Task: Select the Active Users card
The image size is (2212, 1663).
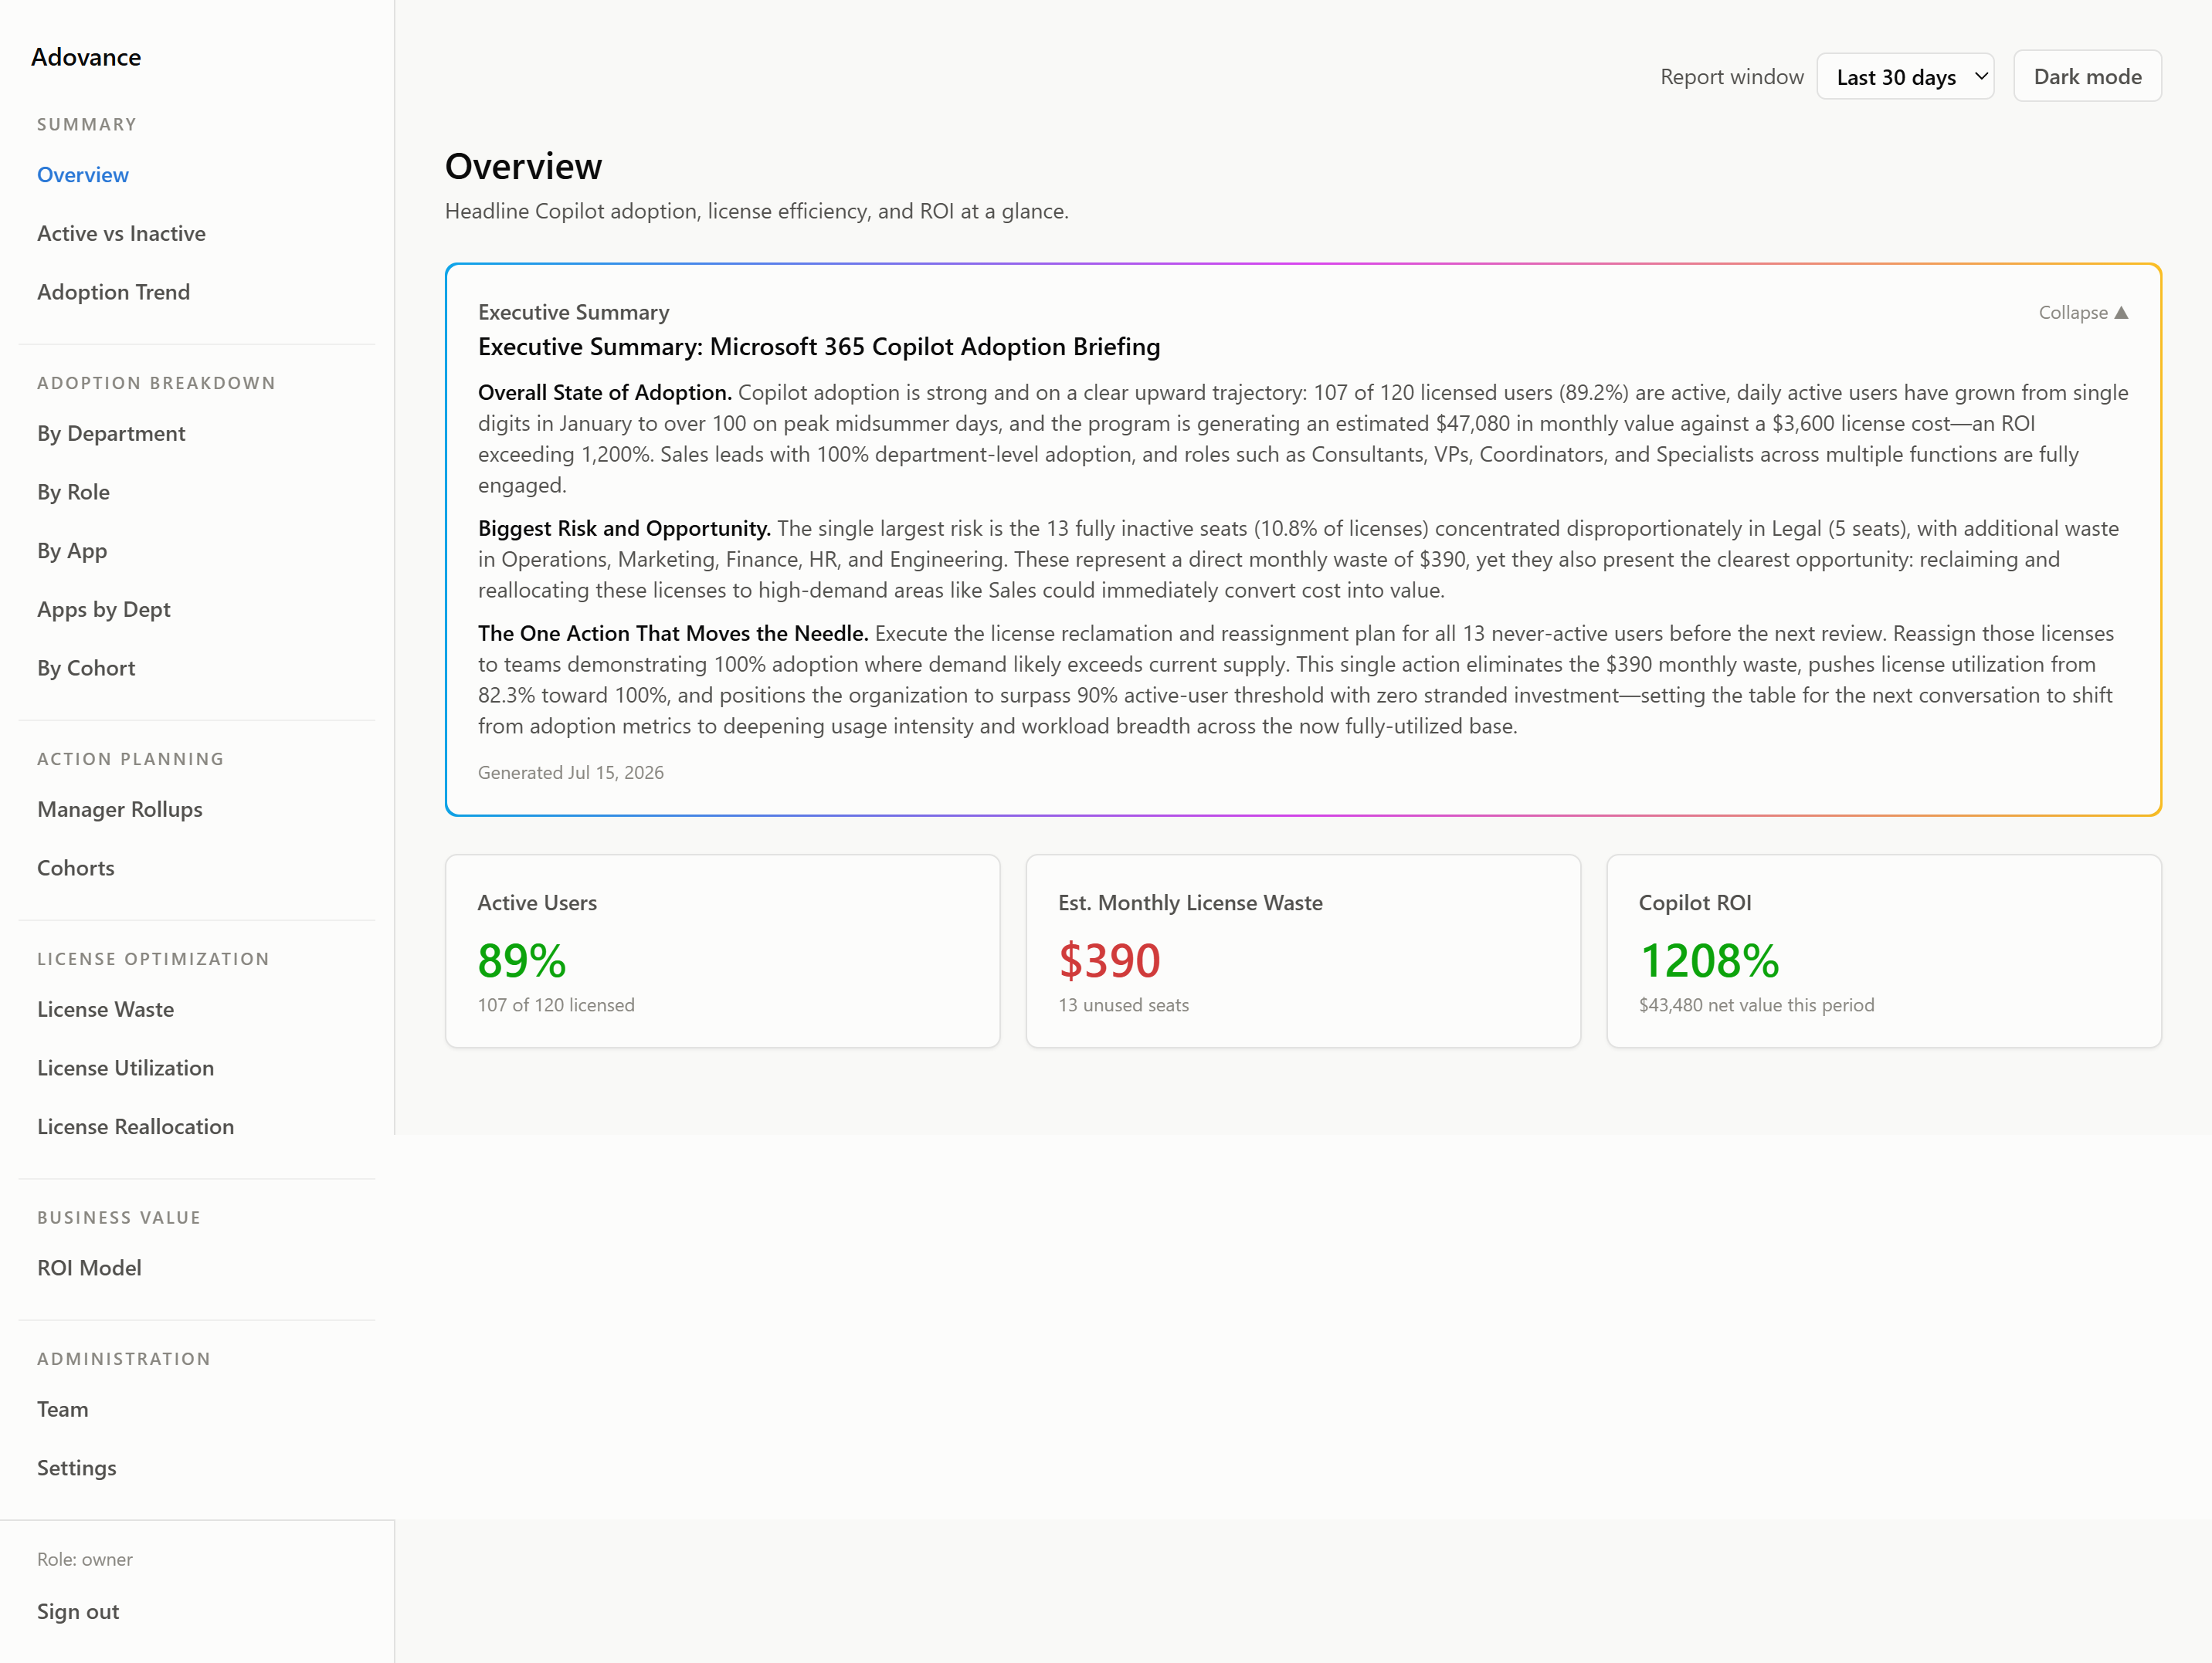Action: click(x=723, y=950)
